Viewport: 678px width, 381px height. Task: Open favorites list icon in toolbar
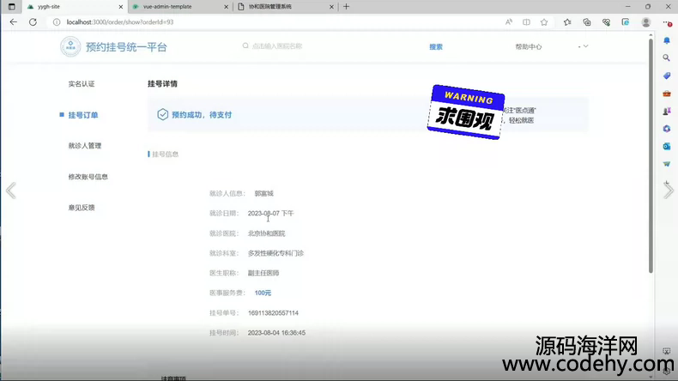567,22
